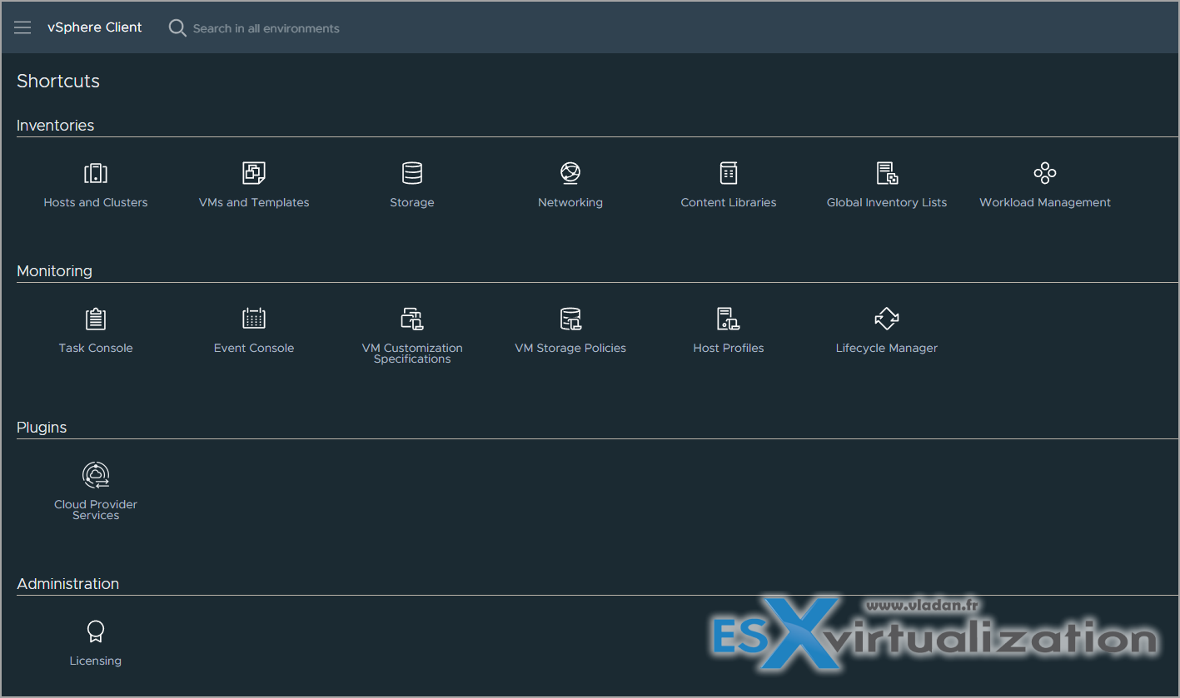The width and height of the screenshot is (1180, 698).
Task: Open the Task Console clipboard icon
Action: coord(96,319)
